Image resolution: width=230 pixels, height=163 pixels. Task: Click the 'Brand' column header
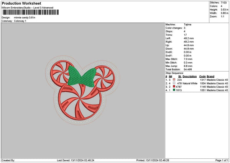(x=210, y=77)
